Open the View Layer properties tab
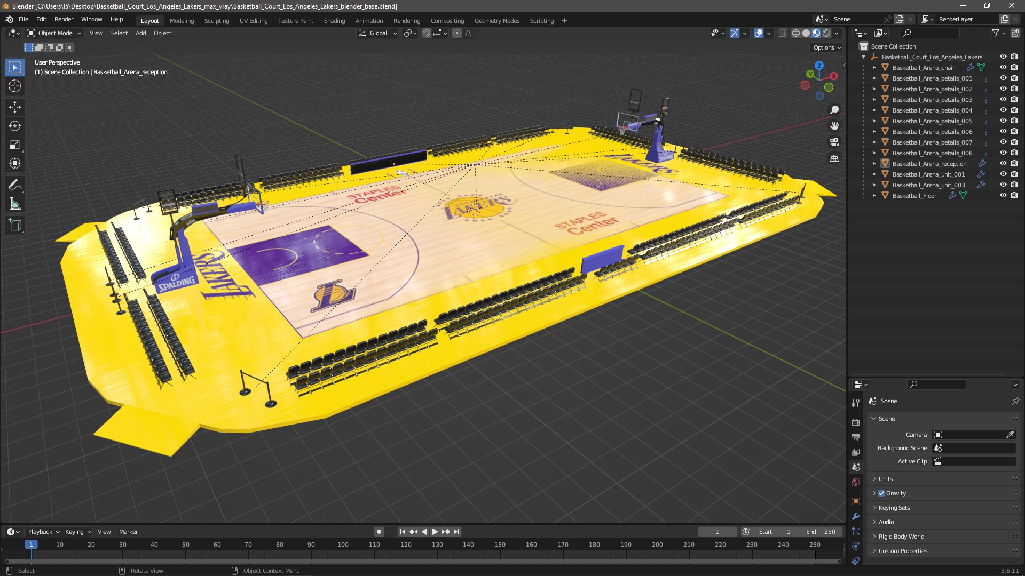This screenshot has height=576, width=1025. tap(856, 452)
